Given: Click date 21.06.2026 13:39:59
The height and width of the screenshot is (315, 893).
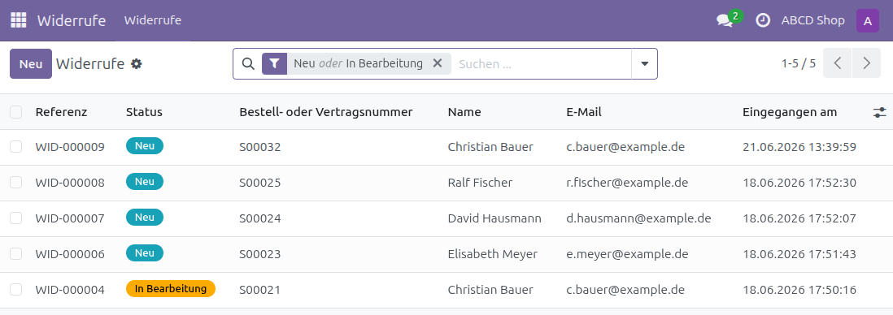Looking at the screenshot, I should (799, 147).
